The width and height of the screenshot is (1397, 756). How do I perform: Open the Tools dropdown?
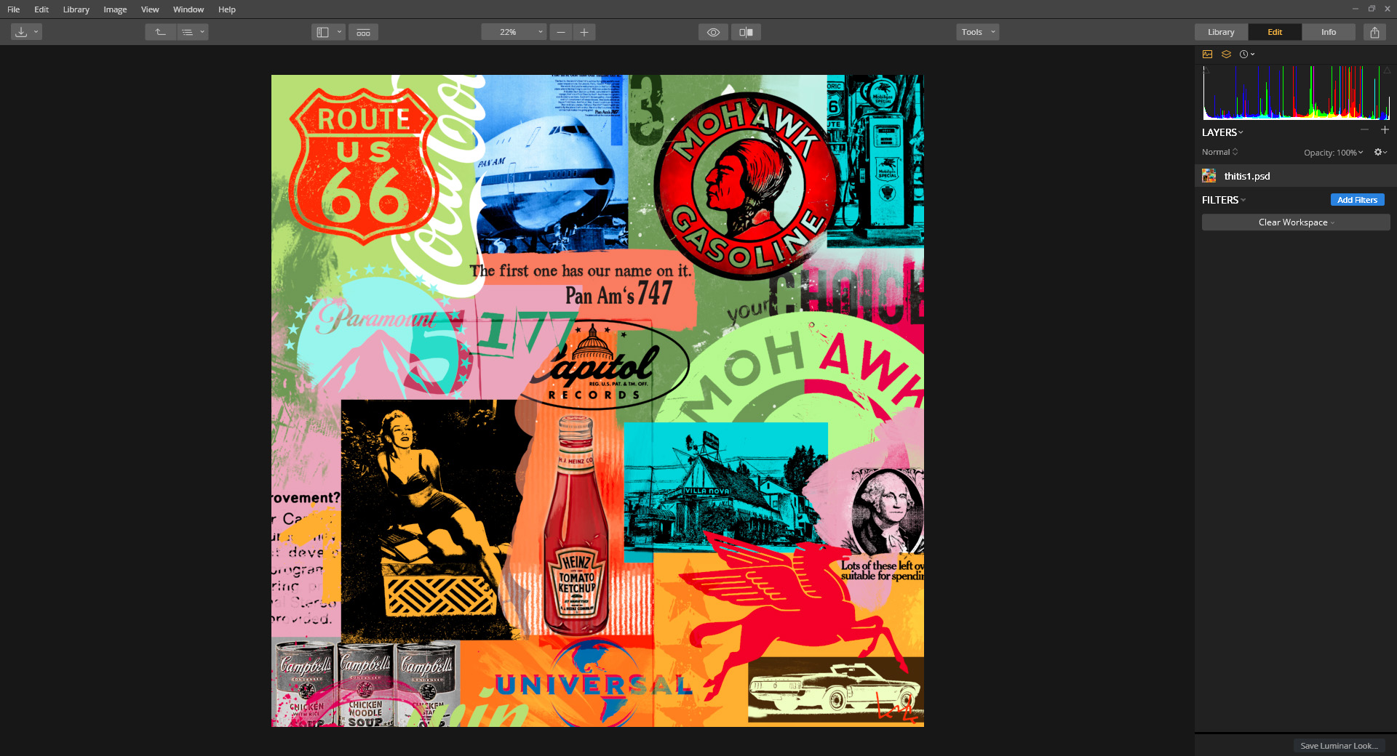977,32
